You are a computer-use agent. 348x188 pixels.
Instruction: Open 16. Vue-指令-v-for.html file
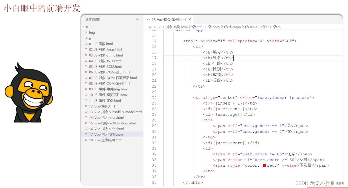106,129
